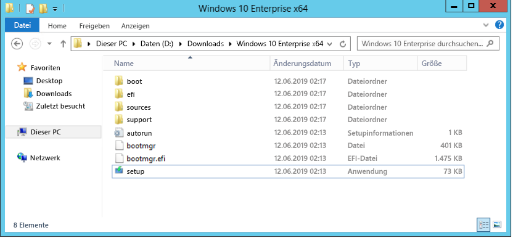Image resolution: width=513 pixels, height=238 pixels.
Task: Sort by the Typ column header
Action: [381, 63]
